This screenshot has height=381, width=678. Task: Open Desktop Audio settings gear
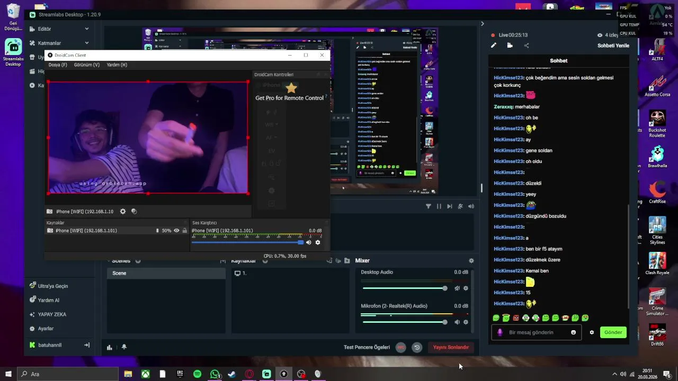point(466,288)
